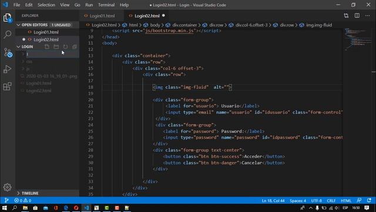Screen dimensions: 376x212
Task: Open the Windows Start menu
Action: [x=5, y=208]
